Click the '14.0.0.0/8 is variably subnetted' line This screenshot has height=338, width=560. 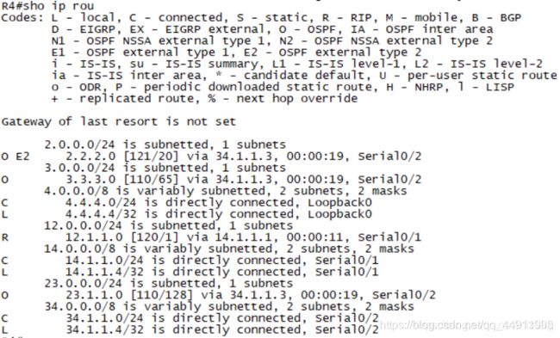coord(229,249)
